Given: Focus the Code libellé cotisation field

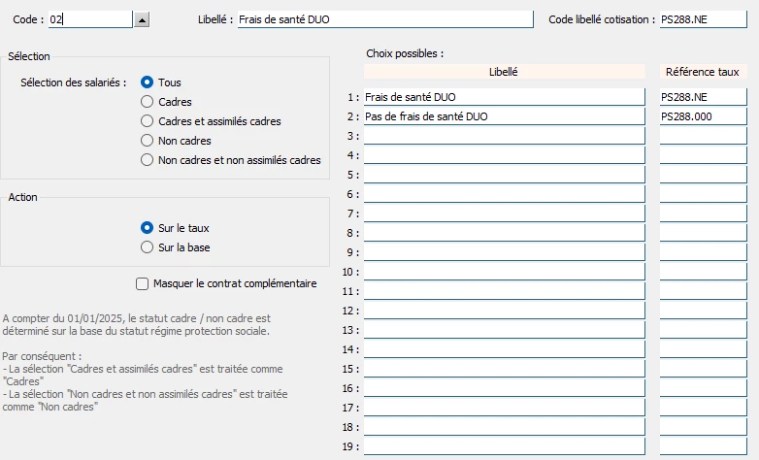Looking at the screenshot, I should 704,19.
